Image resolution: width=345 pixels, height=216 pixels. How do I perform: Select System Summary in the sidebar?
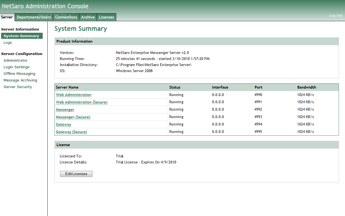22,36
